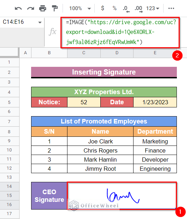Viewport: 187px width, 219px height.
Task: Click the signature image cell
Action: [x=122, y=196]
